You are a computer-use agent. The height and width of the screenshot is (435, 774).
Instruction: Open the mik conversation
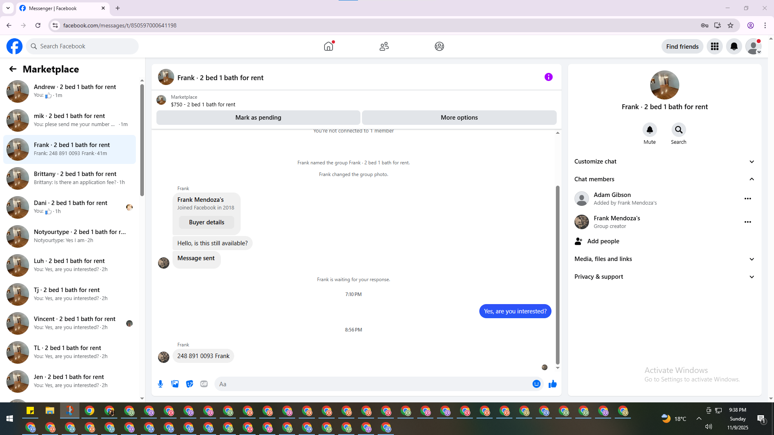coord(69,120)
